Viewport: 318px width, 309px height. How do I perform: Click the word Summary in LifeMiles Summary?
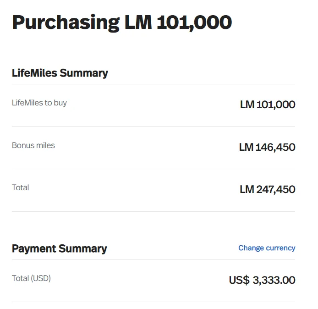pos(84,73)
